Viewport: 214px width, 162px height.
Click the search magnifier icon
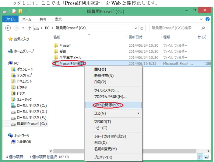(203, 28)
